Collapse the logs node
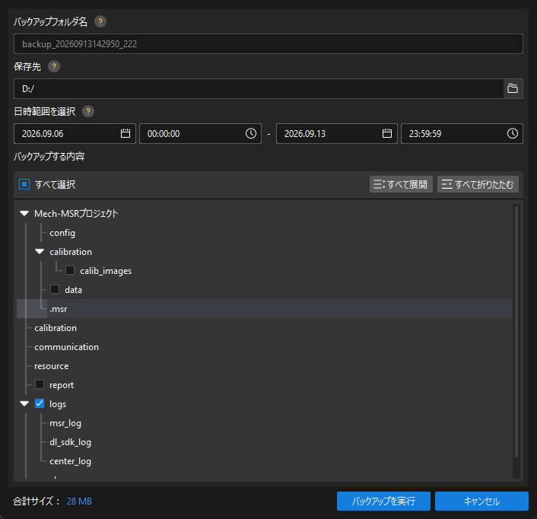Image resolution: width=537 pixels, height=519 pixels. pos(24,403)
